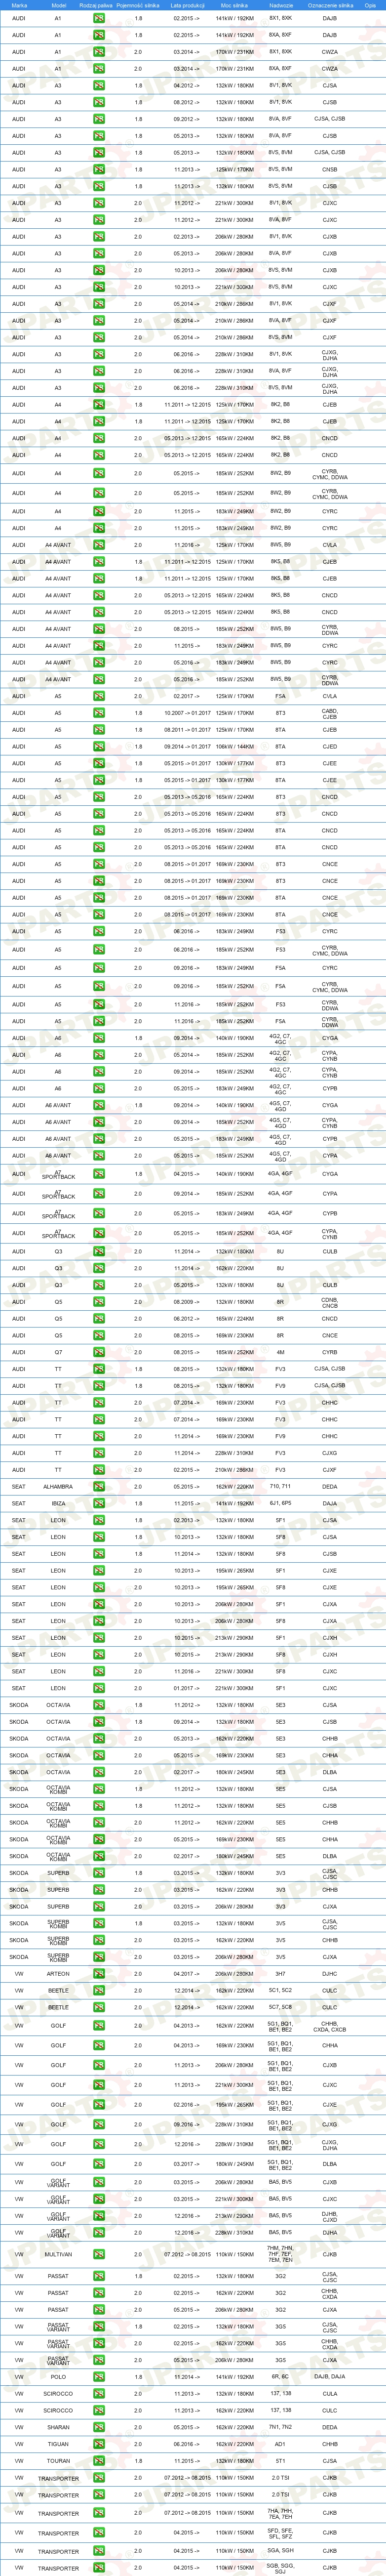Click fuel icon in SEAT IBIZA row
Screen dimensions: 386x2576
coord(99,1503)
